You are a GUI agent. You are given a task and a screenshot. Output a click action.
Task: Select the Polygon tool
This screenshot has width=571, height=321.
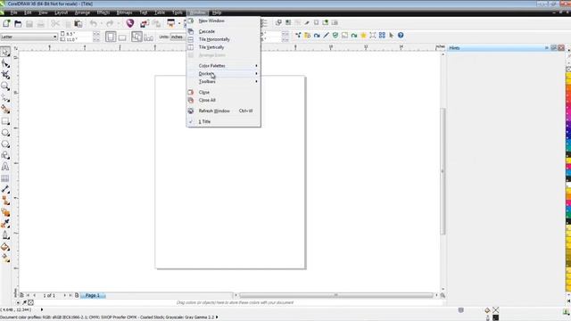(x=5, y=144)
